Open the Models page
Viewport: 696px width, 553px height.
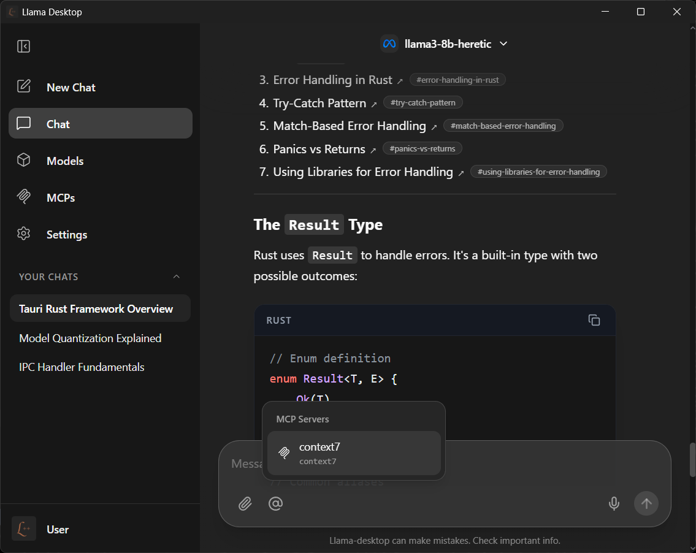(x=65, y=161)
